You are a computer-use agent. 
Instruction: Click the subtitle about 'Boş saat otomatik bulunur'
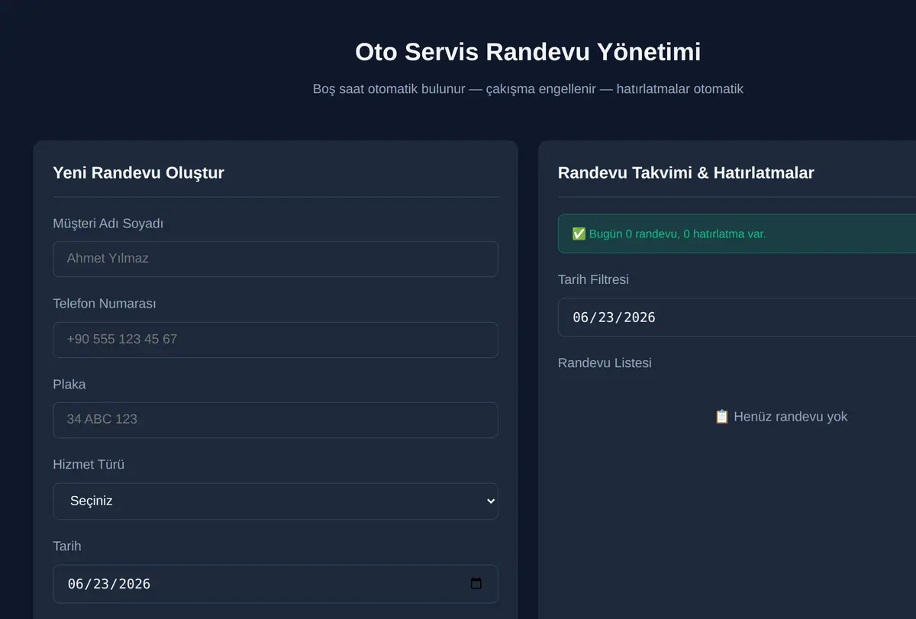(528, 89)
